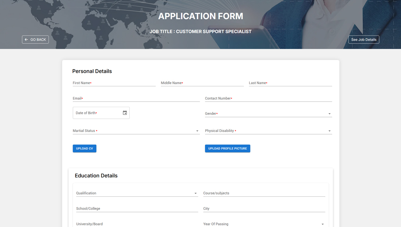Open the Date of Birth calendar icon
401x227 pixels.
pyautogui.click(x=125, y=113)
